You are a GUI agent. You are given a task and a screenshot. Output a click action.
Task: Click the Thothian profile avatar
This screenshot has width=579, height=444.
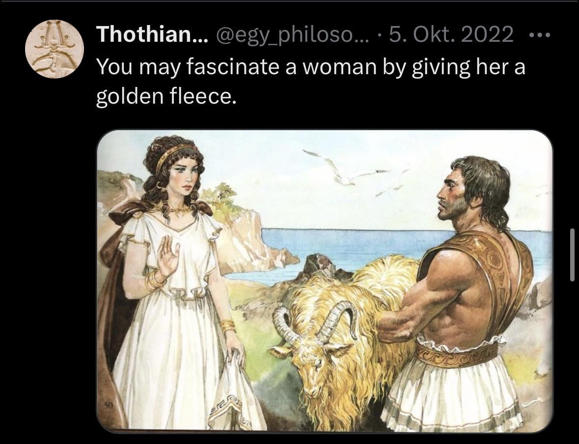pos(55,49)
